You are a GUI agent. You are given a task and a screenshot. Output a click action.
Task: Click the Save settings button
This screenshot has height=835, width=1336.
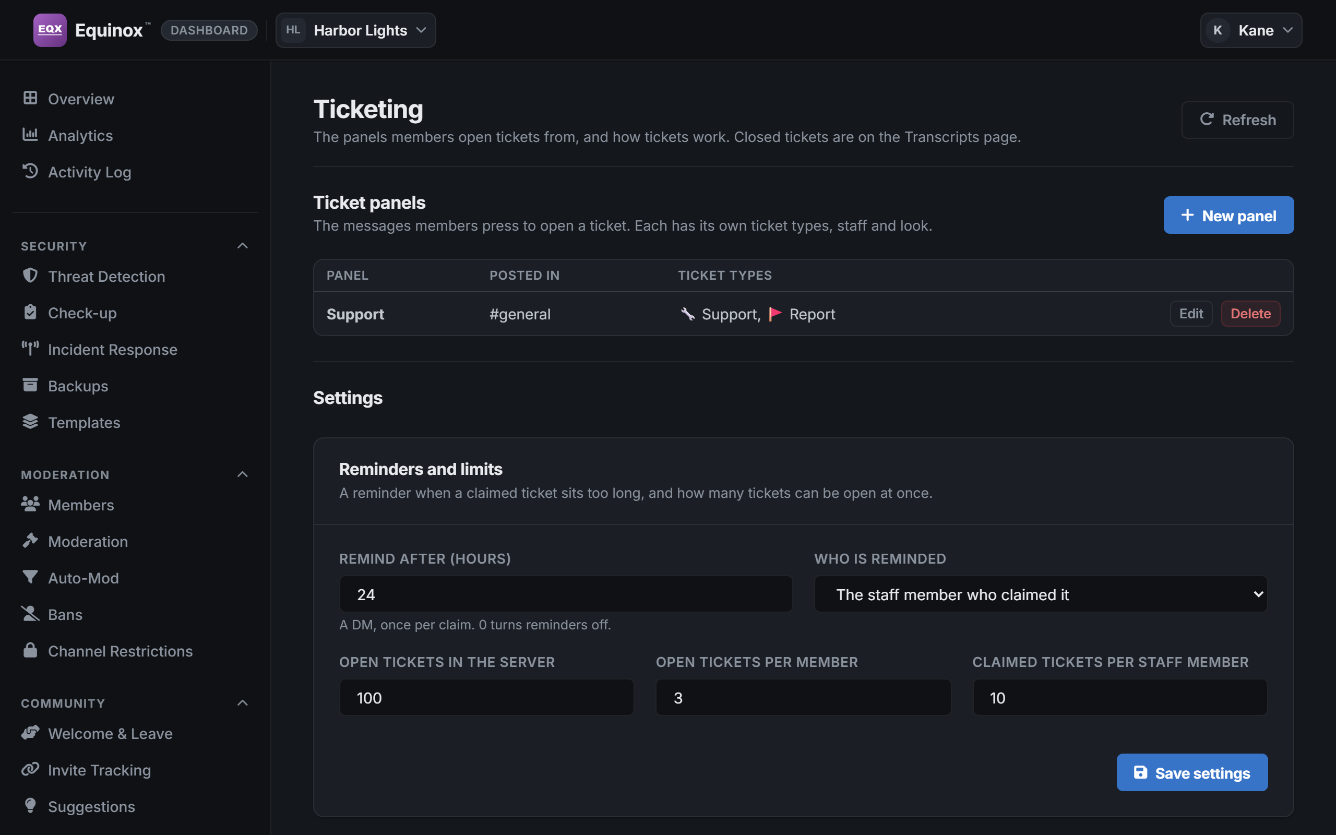coord(1192,772)
